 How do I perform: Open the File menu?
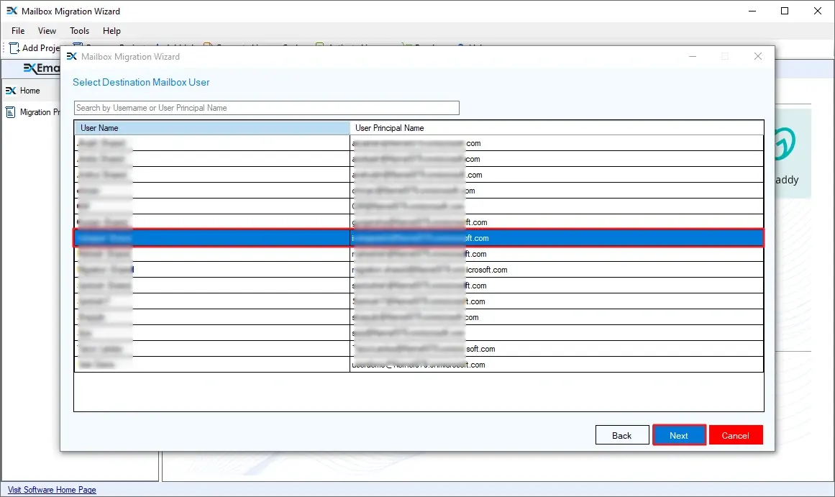(18, 31)
